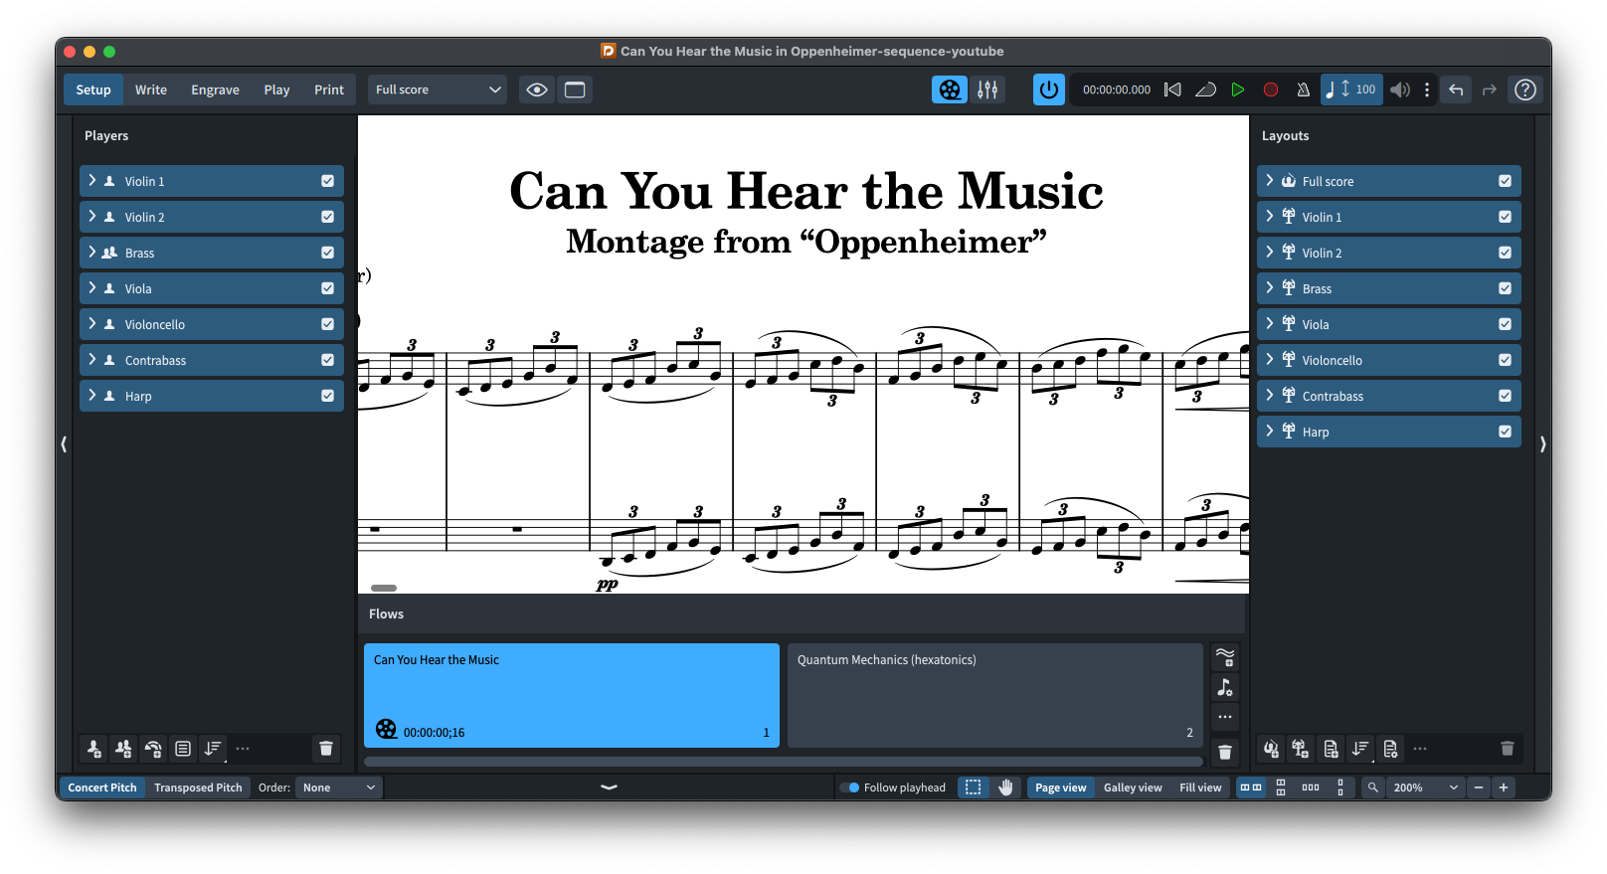Open Players sort order button
The image size is (1607, 874).
[x=213, y=749]
